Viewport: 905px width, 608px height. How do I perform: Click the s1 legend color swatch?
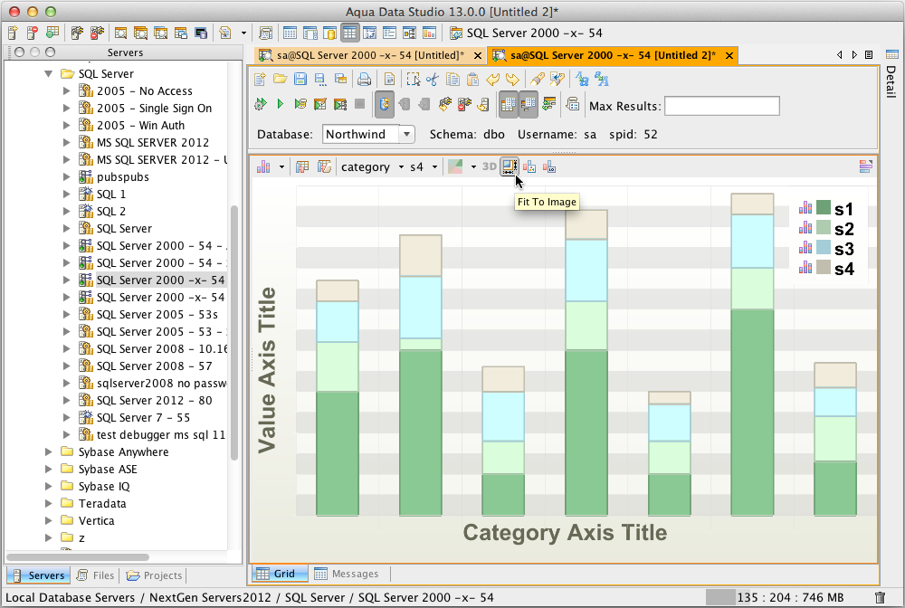[824, 207]
